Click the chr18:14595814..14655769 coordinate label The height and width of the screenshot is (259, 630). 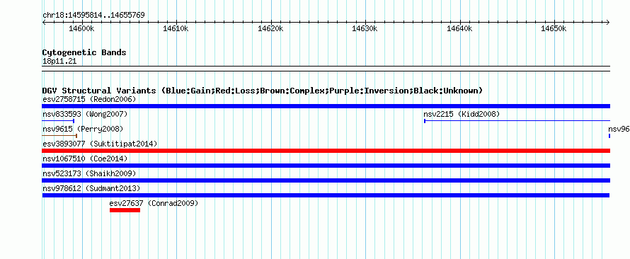[93, 16]
